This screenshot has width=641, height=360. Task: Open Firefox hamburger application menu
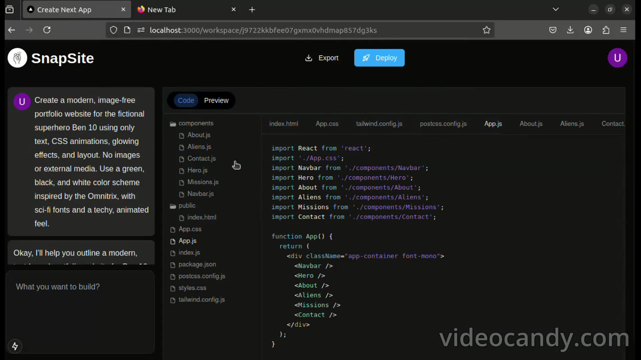pyautogui.click(x=624, y=30)
